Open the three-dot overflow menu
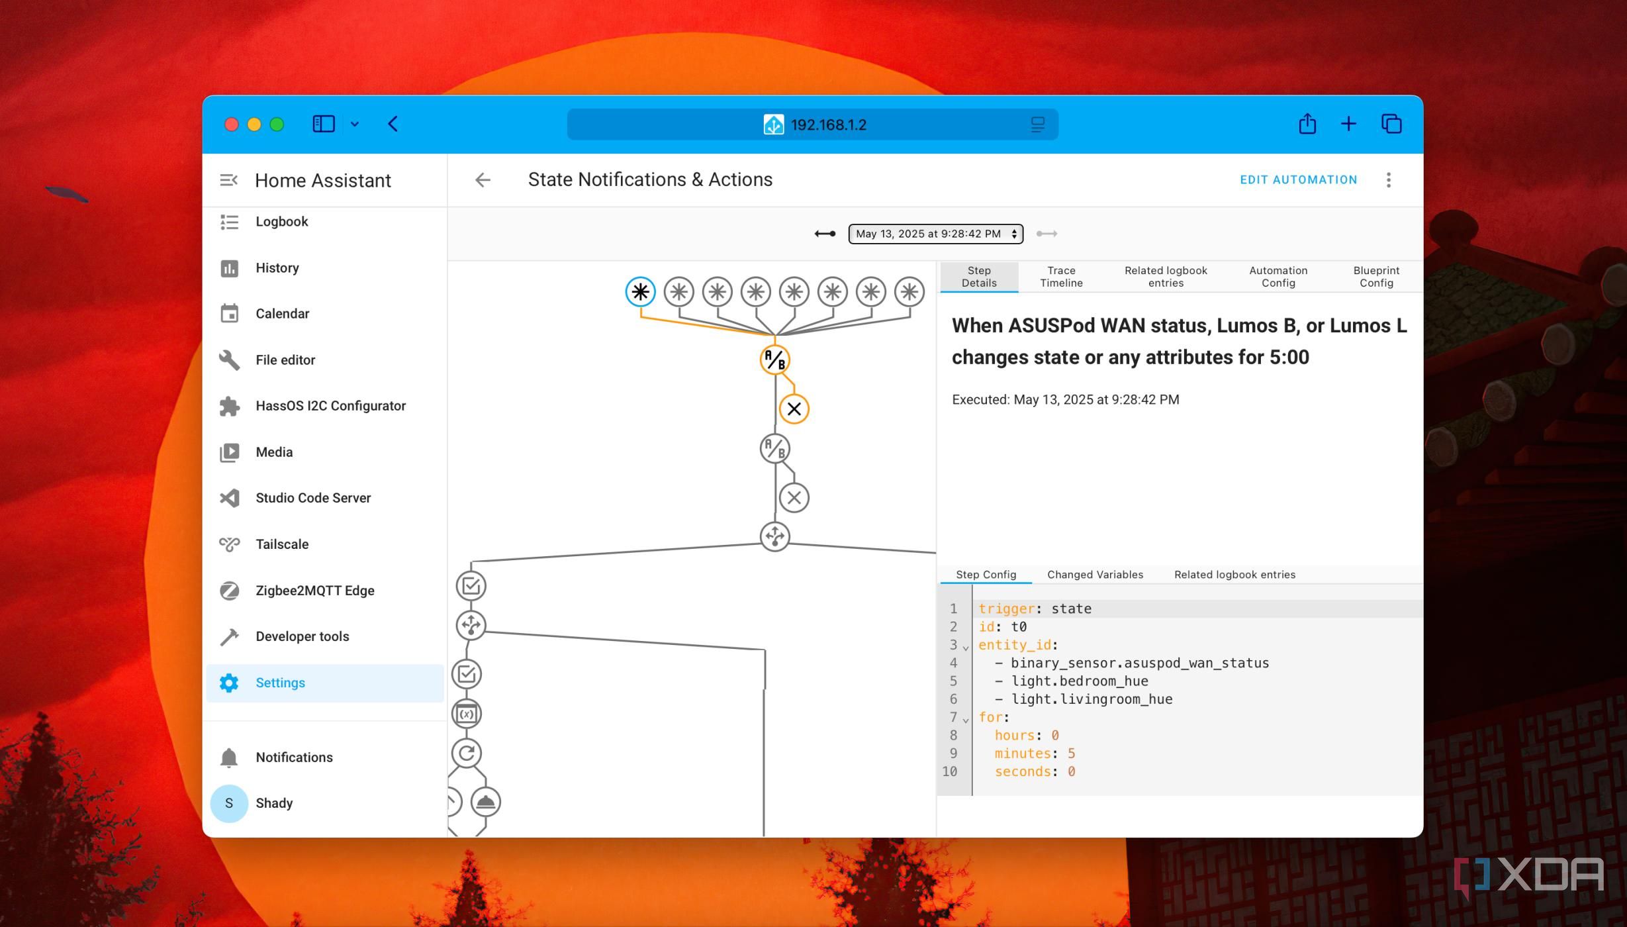Viewport: 1627px width, 927px height. pyautogui.click(x=1389, y=180)
